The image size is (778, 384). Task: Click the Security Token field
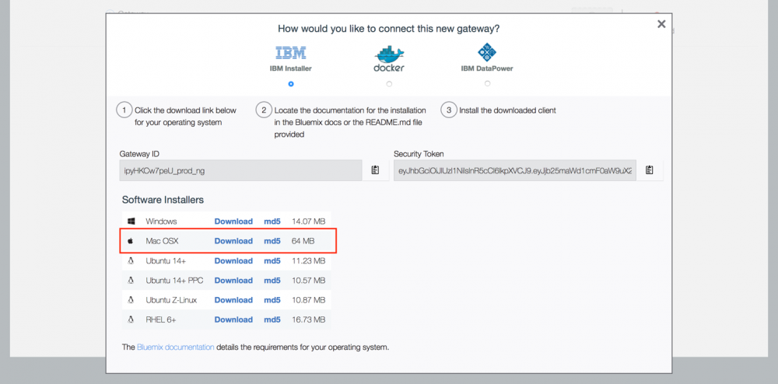514,170
